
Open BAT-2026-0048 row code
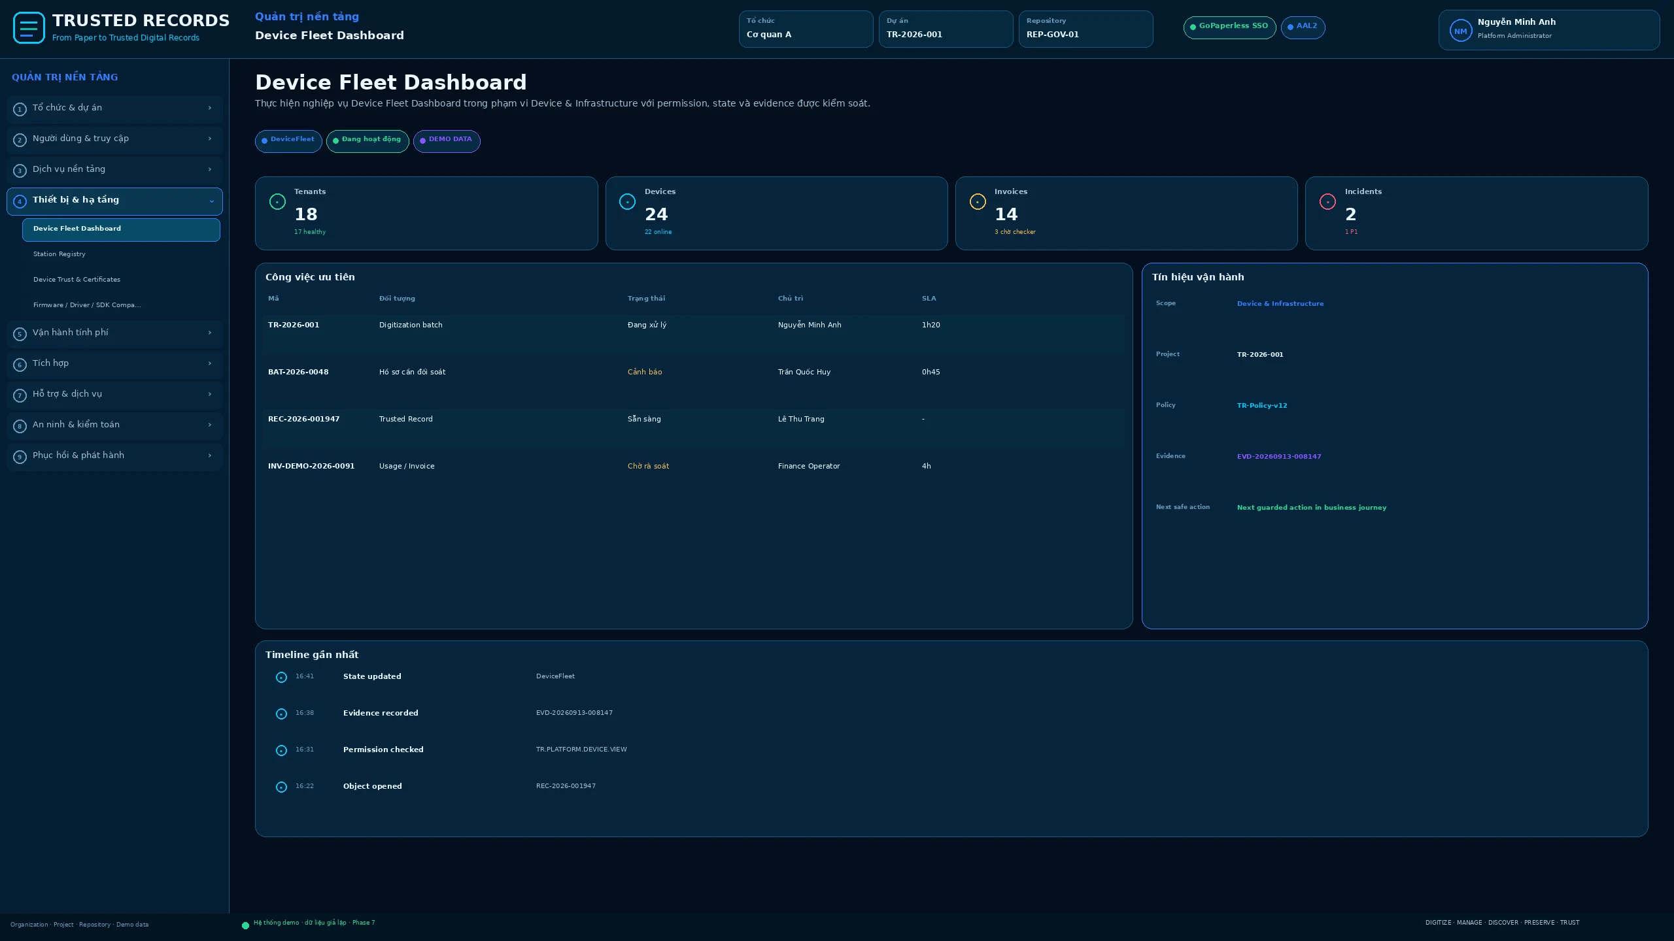click(x=298, y=372)
